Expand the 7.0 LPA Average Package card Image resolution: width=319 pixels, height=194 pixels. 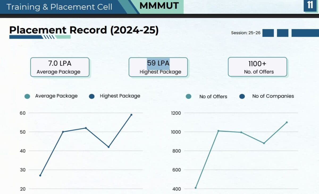60,67
